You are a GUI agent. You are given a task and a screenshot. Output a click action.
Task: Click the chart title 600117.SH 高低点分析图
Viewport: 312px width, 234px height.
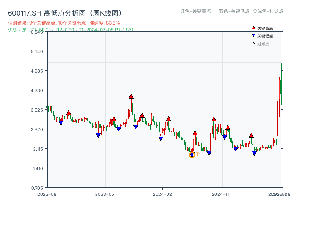tap(65, 13)
